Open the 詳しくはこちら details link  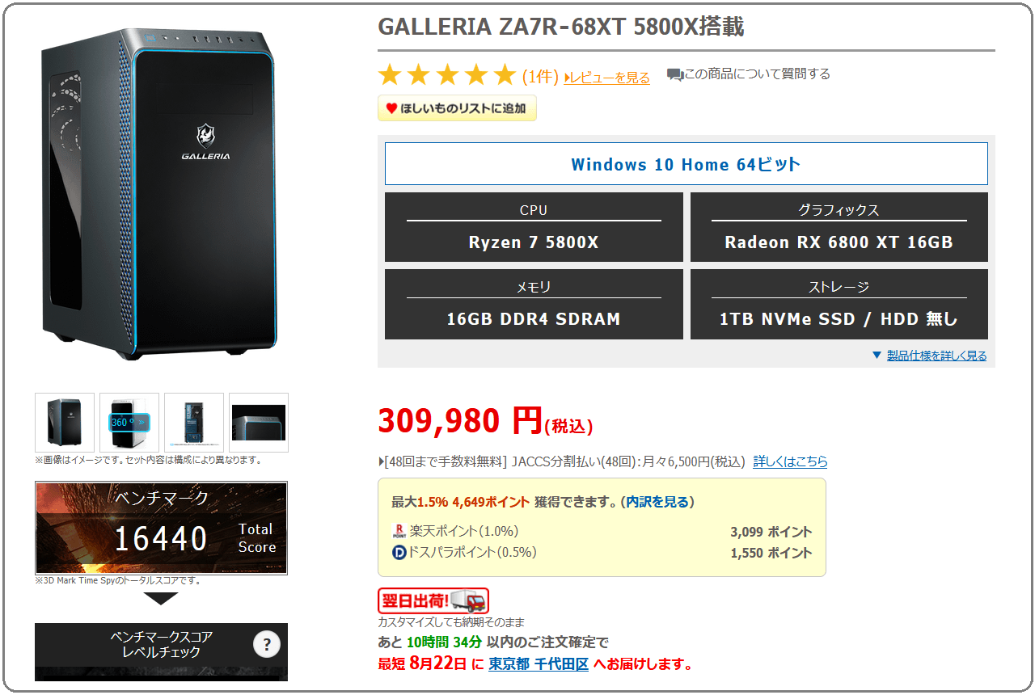coord(790,461)
